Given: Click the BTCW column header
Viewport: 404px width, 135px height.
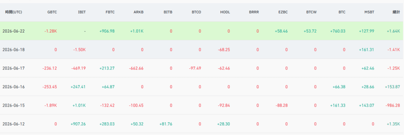Looking at the screenshot, I should point(312,12).
